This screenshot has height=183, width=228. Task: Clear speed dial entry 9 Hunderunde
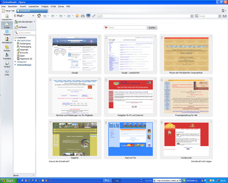(211, 122)
